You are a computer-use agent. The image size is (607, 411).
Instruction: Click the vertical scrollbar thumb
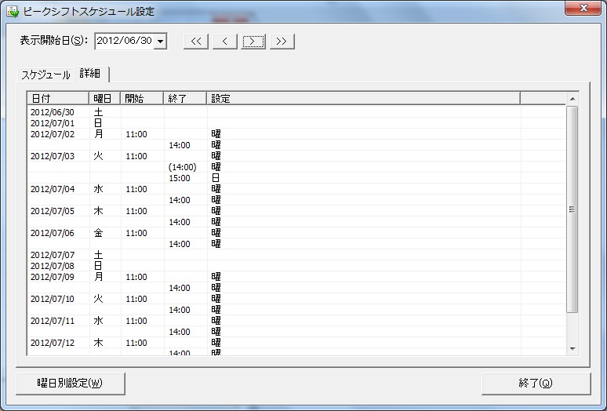tap(572, 209)
